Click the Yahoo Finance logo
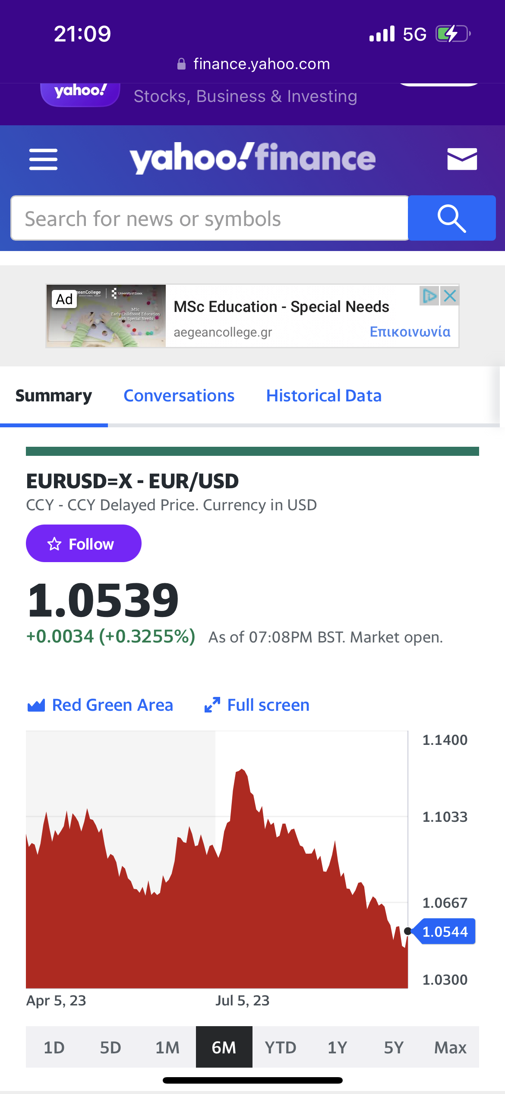Screen dimensions: 505x1094 252,158
